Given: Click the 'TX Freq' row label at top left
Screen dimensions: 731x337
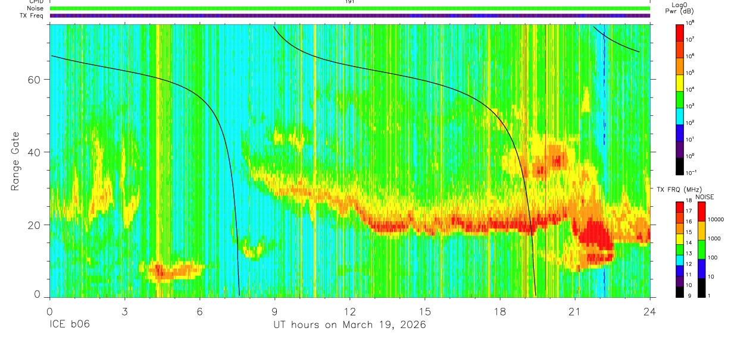Looking at the screenshot, I should click(x=32, y=15).
